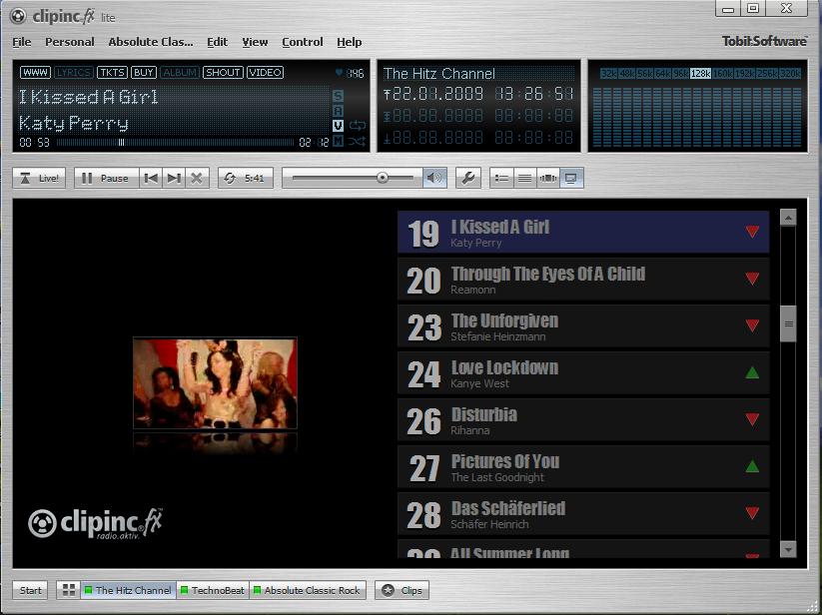This screenshot has height=615, width=822.
Task: Click the Start button
Action: [30, 590]
